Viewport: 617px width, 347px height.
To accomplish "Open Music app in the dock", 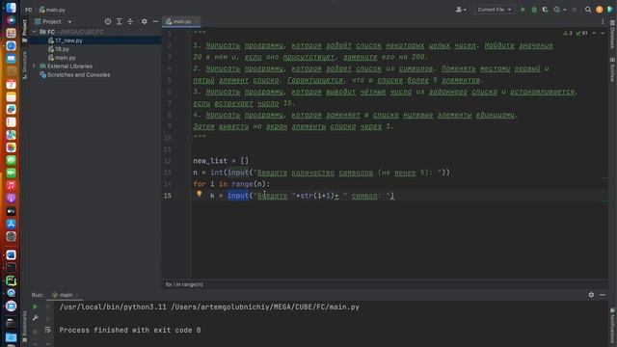I will [x=11, y=185].
